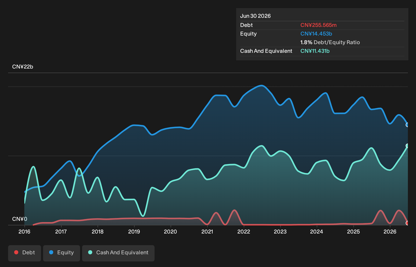Click the 2025 x-axis label

[x=353, y=231]
